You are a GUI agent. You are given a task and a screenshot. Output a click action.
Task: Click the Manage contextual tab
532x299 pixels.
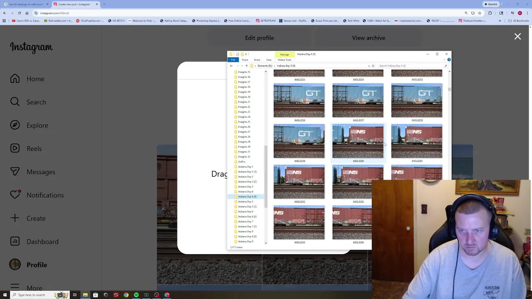click(284, 54)
